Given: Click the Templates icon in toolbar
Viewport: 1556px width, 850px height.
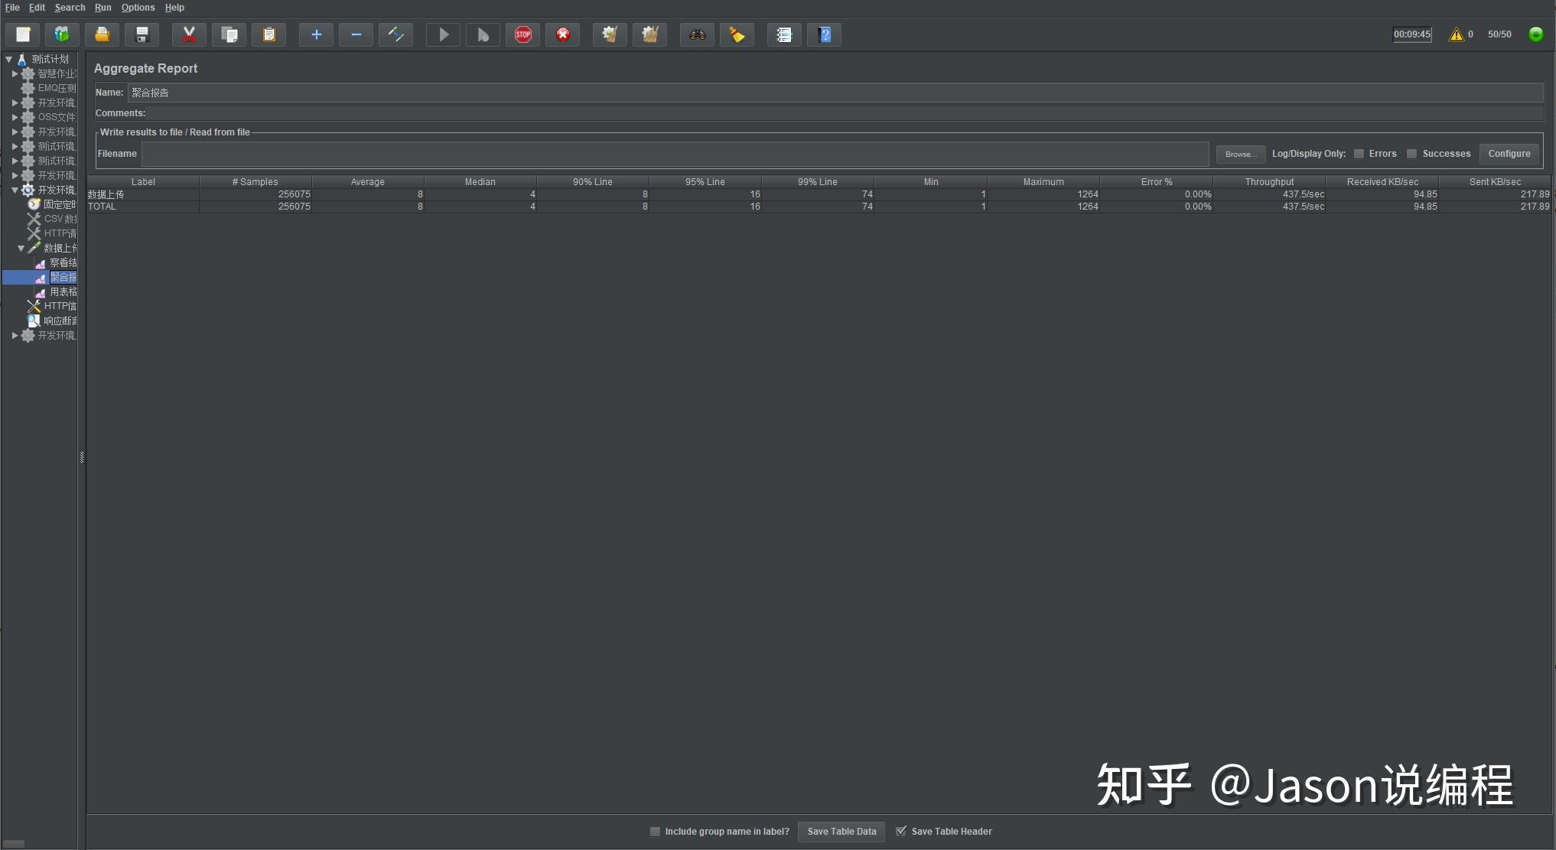Looking at the screenshot, I should click(x=62, y=34).
